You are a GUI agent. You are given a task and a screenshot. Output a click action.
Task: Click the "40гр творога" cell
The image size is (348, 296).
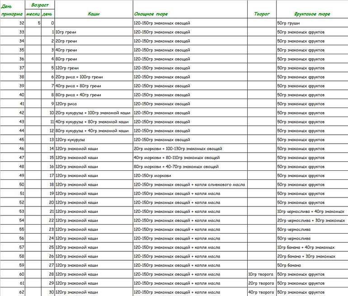[262, 292]
